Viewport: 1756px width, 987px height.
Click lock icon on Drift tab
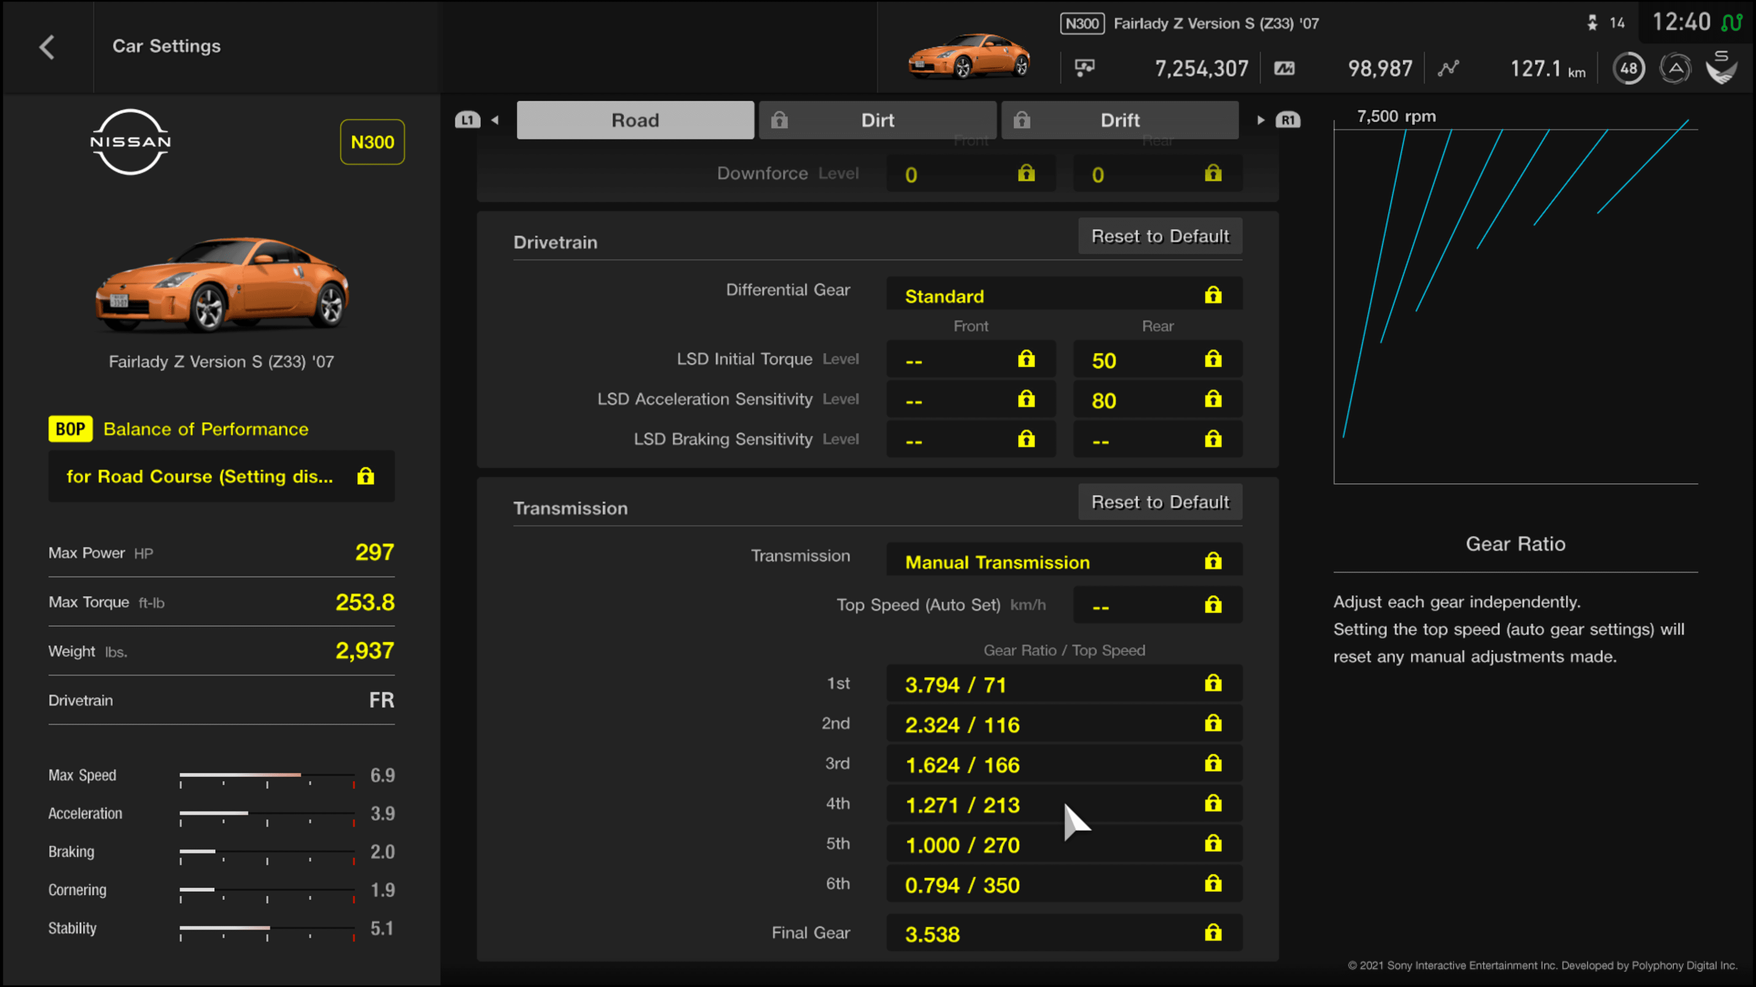click(1021, 120)
